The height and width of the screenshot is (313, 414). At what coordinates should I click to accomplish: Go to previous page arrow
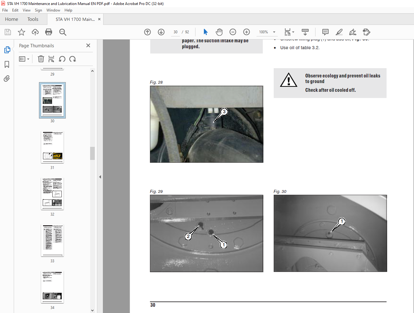click(147, 32)
